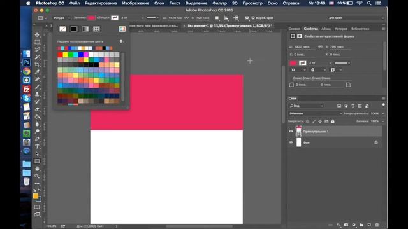Viewport: 408px width, 229px height.
Task: Select the Dodge tool
Action: 37,132
